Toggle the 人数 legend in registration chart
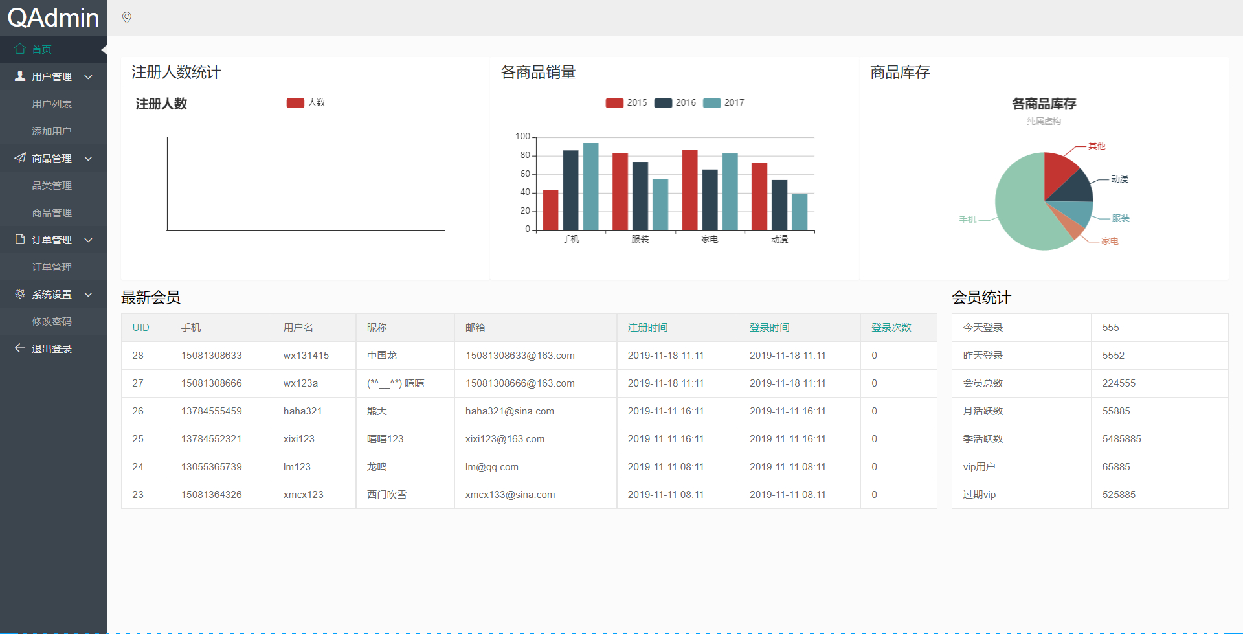Screen dimensions: 1243x634 [306, 102]
